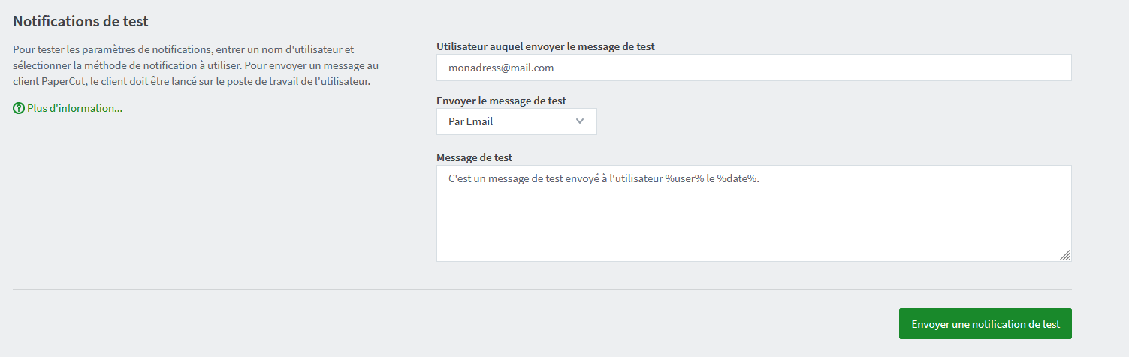
Task: Click the "Notifications de test" section heading
Action: (x=81, y=20)
